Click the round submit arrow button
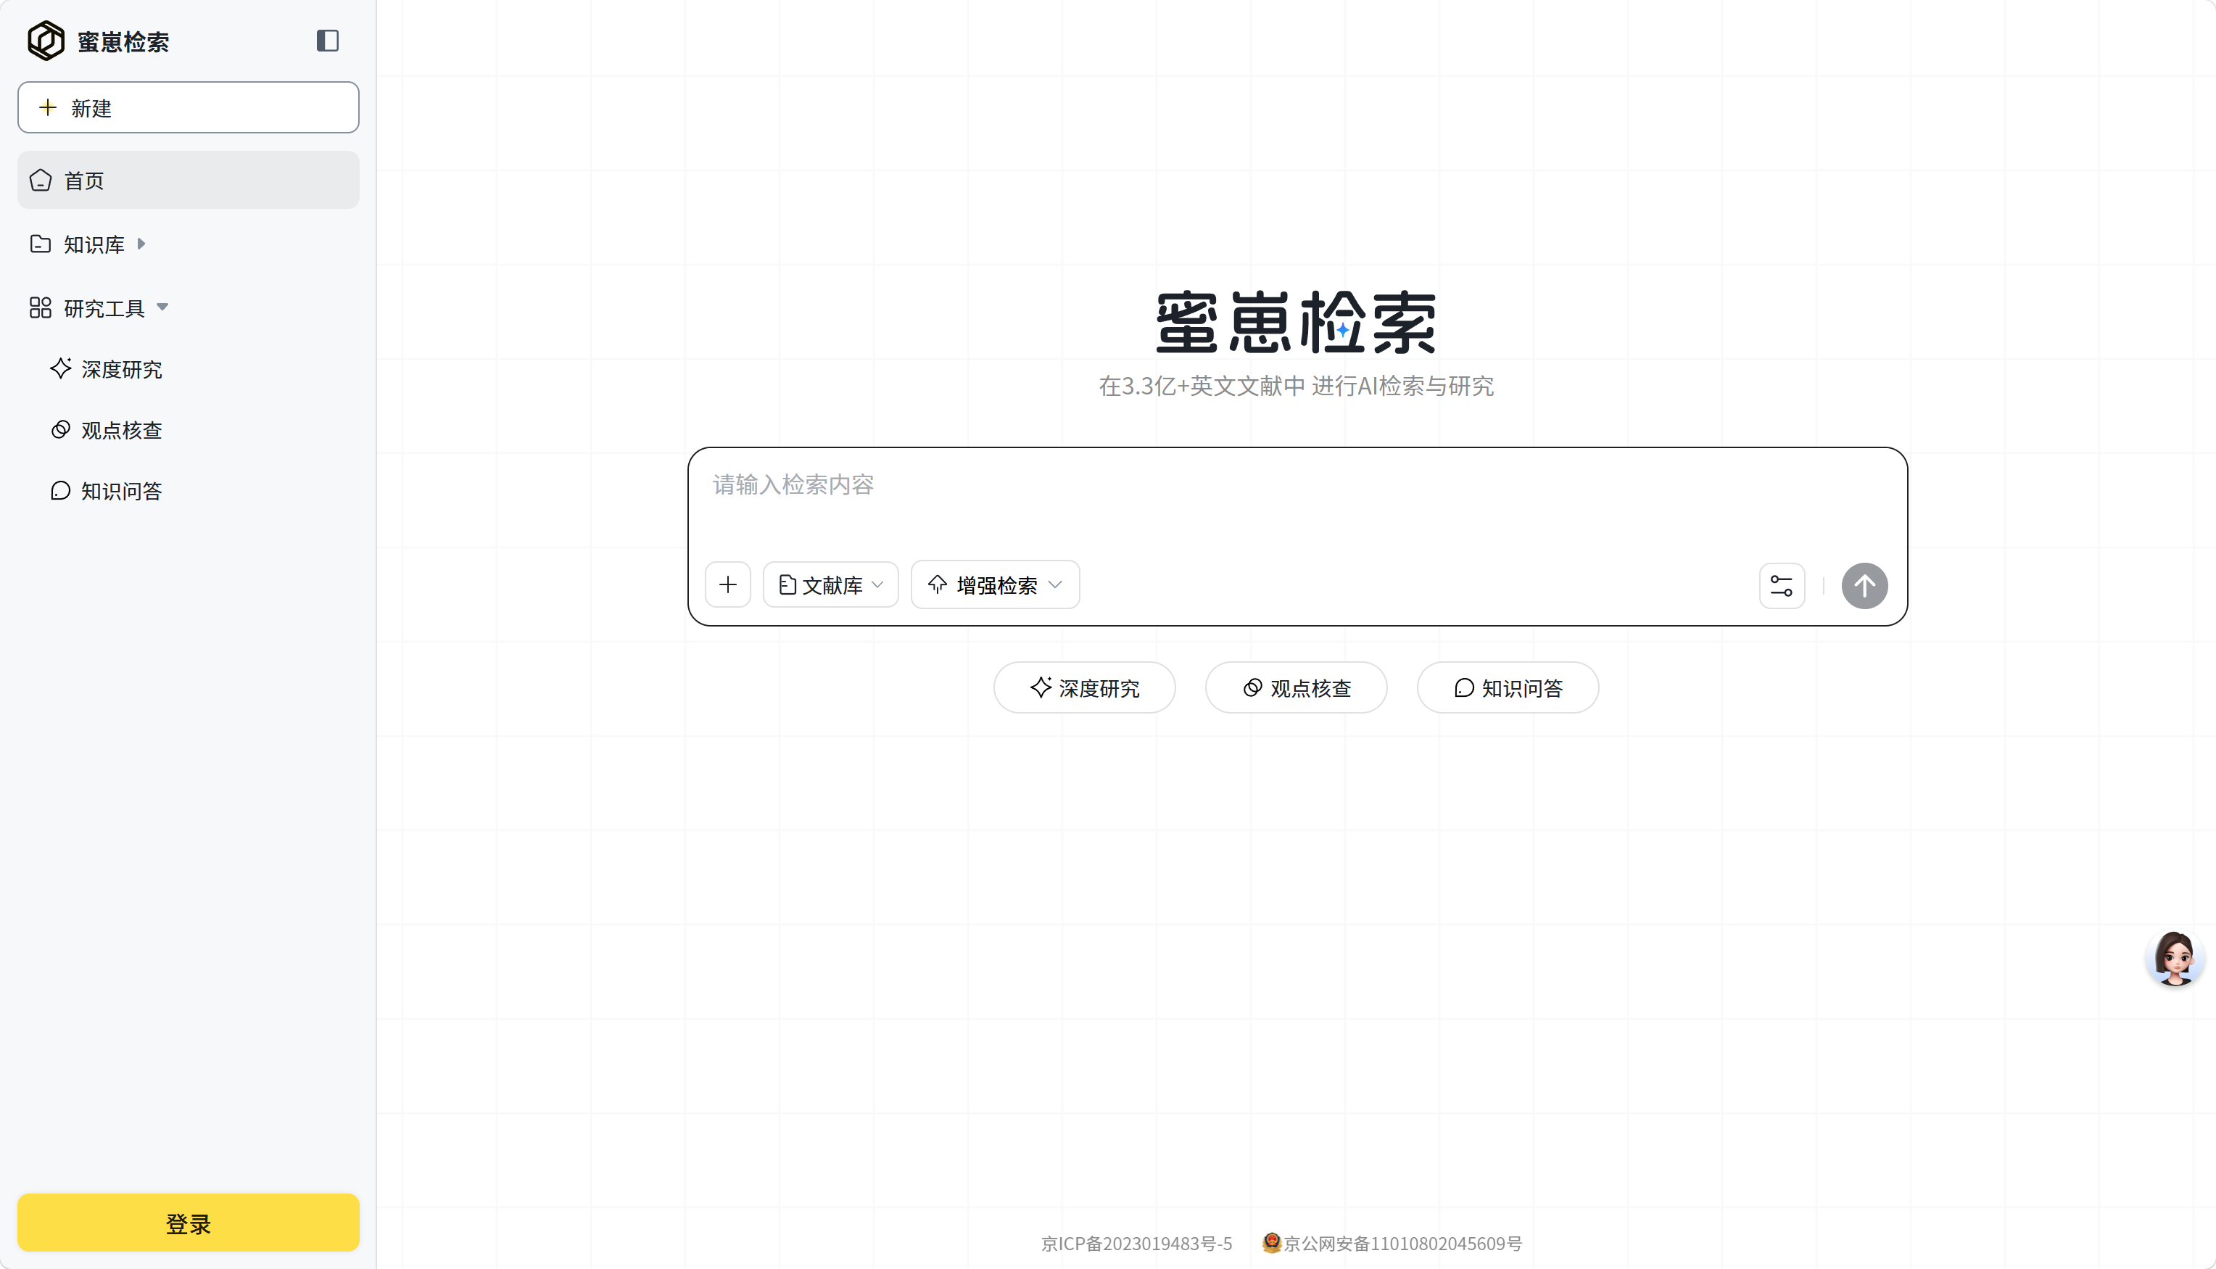 coord(1865,586)
